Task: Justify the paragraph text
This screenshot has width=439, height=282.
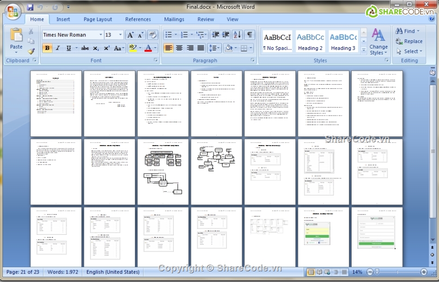Action: click(201, 48)
